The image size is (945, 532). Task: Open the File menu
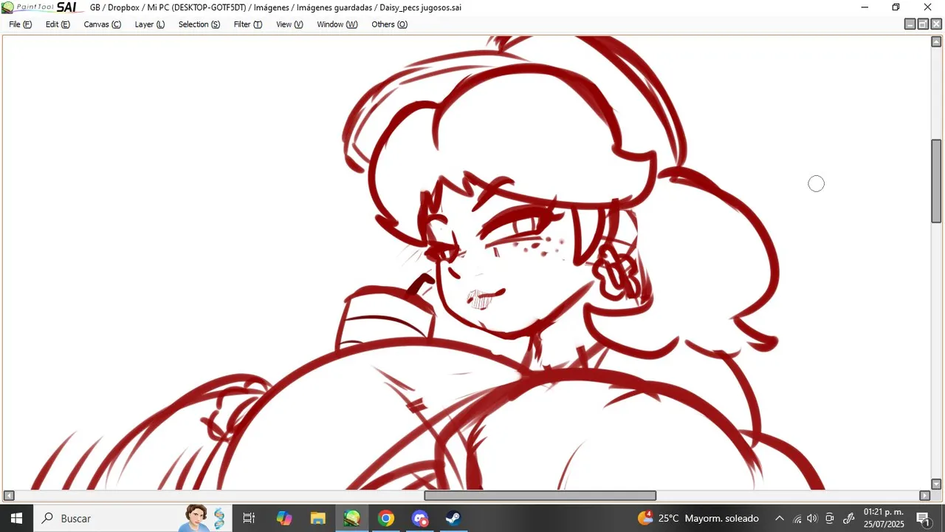pyautogui.click(x=20, y=24)
